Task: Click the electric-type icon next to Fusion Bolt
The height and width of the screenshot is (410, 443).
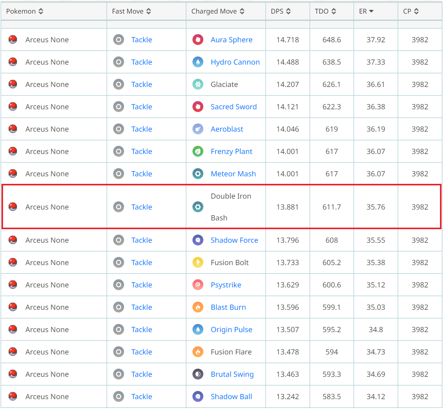Action: tap(198, 262)
